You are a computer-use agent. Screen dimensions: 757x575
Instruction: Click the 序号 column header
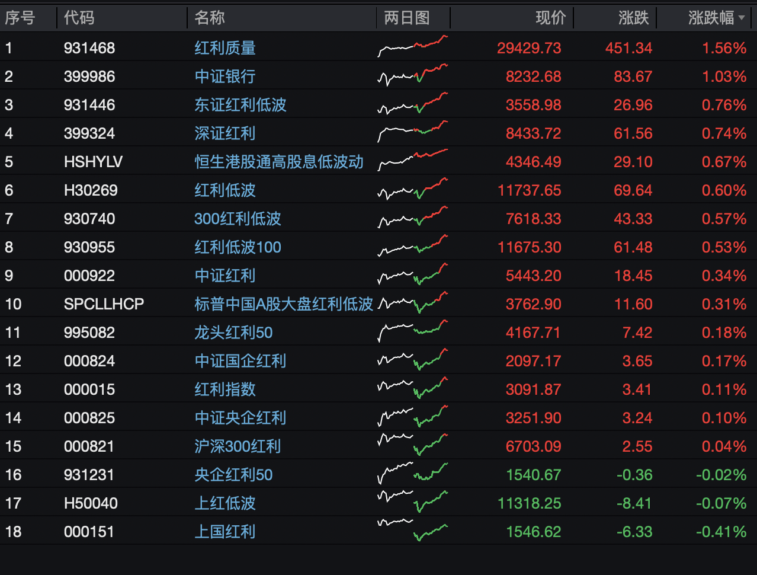pos(20,18)
